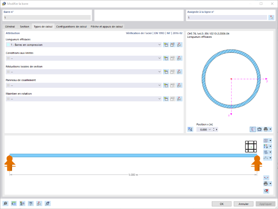Switch to the Général tab
The image size is (278, 209).
click(x=10, y=26)
